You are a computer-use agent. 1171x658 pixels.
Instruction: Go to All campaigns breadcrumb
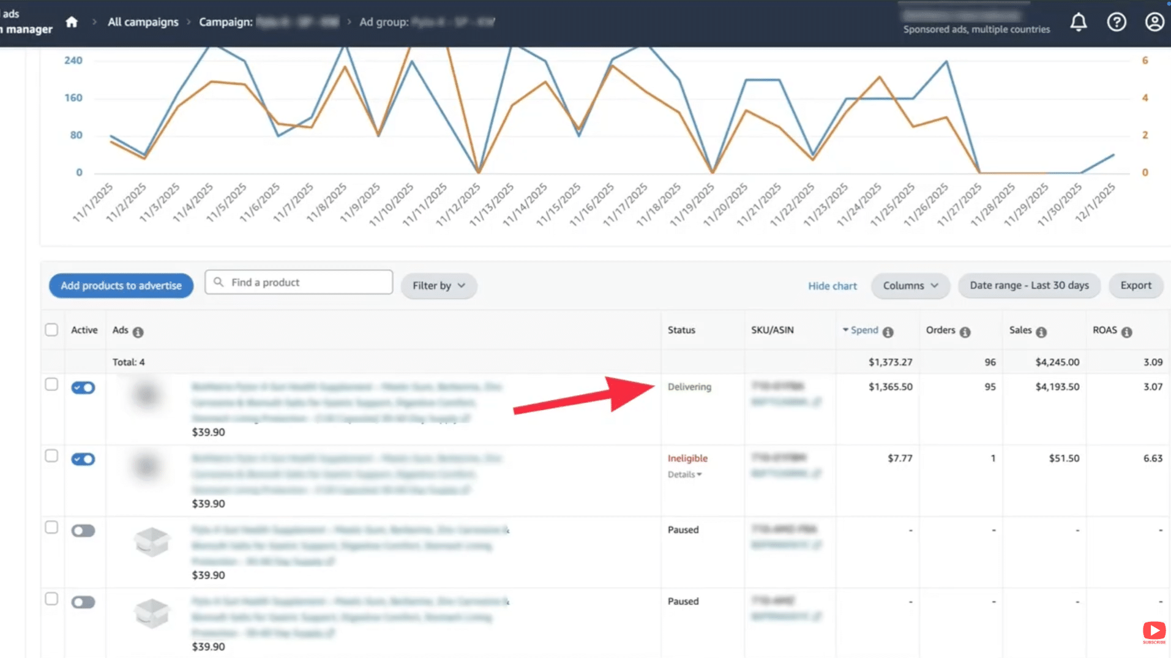tap(143, 21)
